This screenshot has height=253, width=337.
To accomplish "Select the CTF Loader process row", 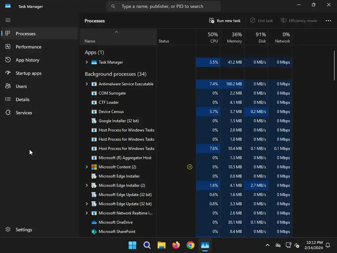I will [186, 102].
